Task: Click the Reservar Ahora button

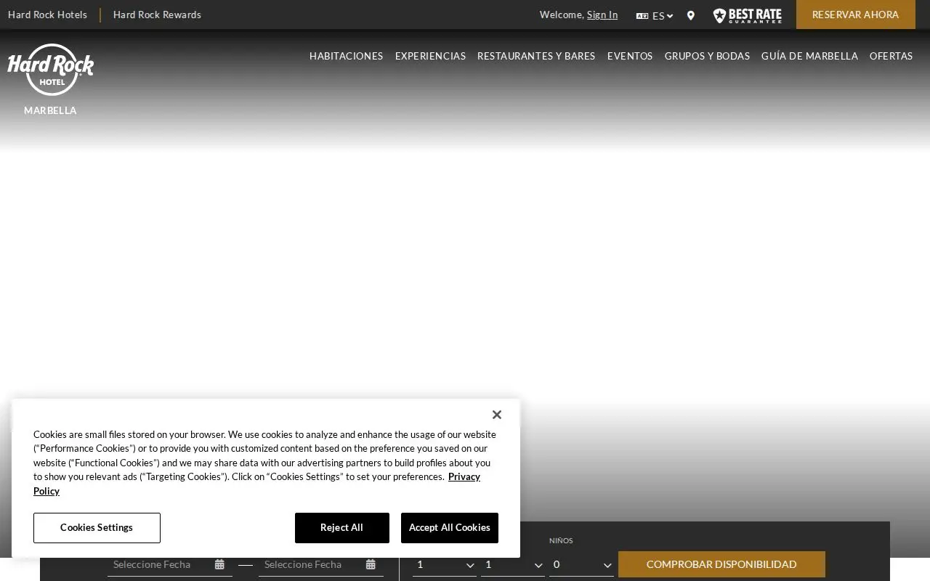Action: tap(855, 15)
